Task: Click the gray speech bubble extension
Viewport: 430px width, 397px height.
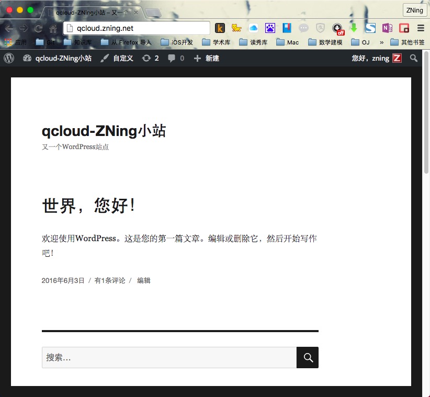Action: pyautogui.click(x=303, y=28)
